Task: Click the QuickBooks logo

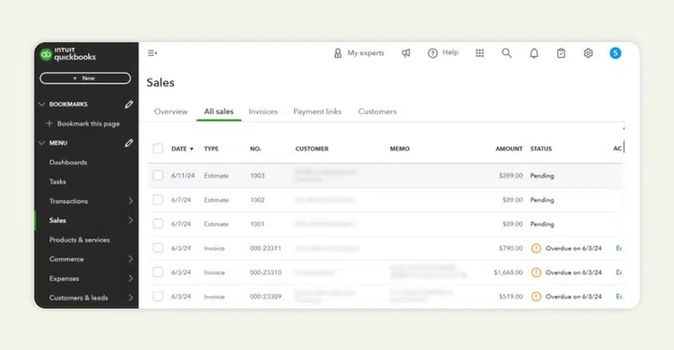Action: pos(68,53)
